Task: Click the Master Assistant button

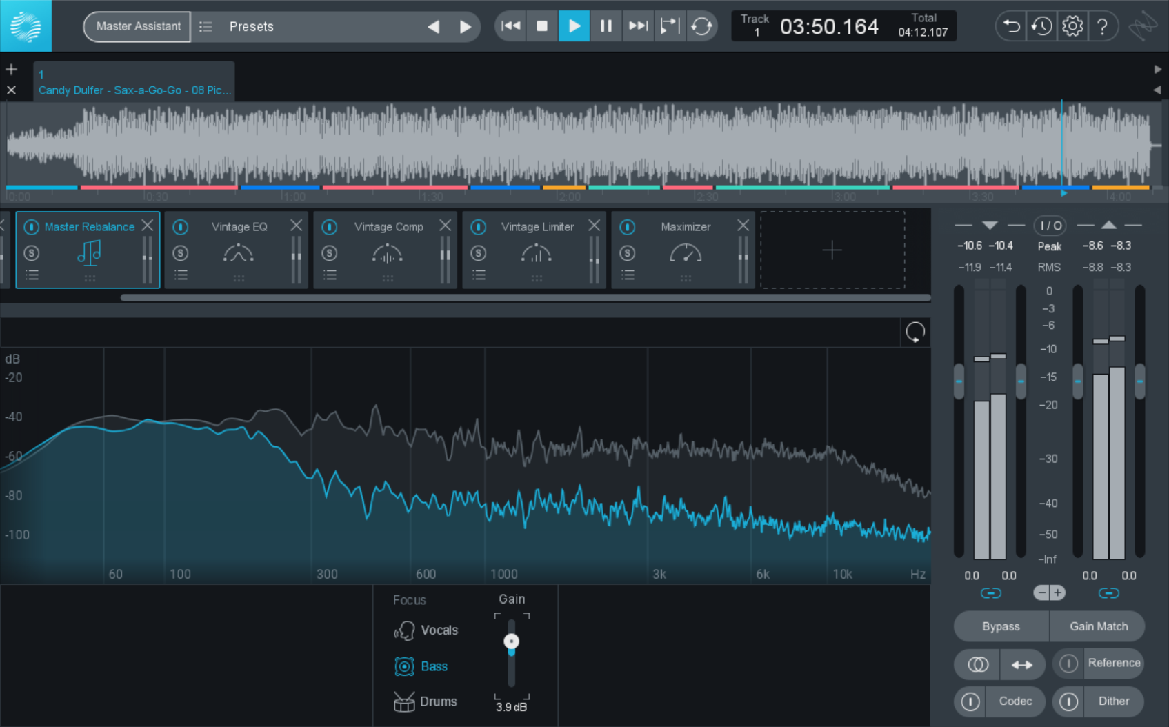Action: click(x=138, y=26)
